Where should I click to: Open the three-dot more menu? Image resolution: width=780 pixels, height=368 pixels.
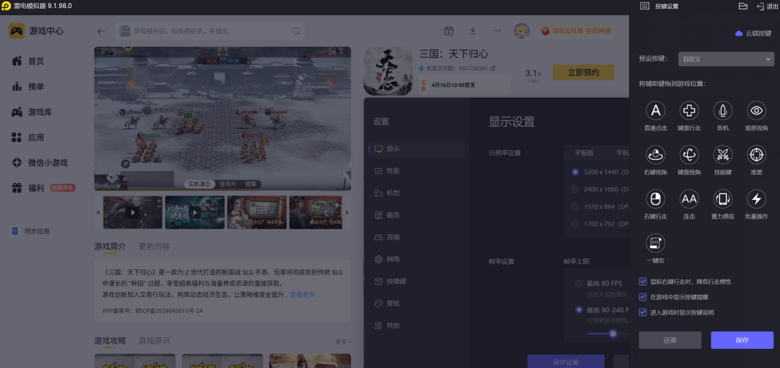pos(497,31)
